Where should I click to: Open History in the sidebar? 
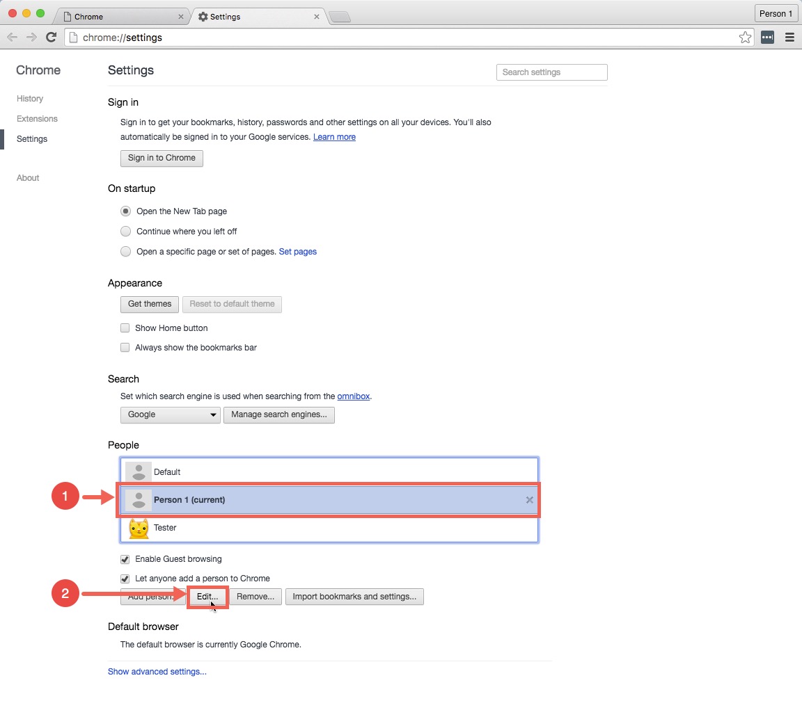click(x=30, y=99)
